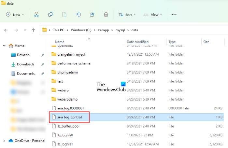Click the Paste clipboard icon
Image resolution: width=228 pixels, height=148 pixels.
(64, 15)
